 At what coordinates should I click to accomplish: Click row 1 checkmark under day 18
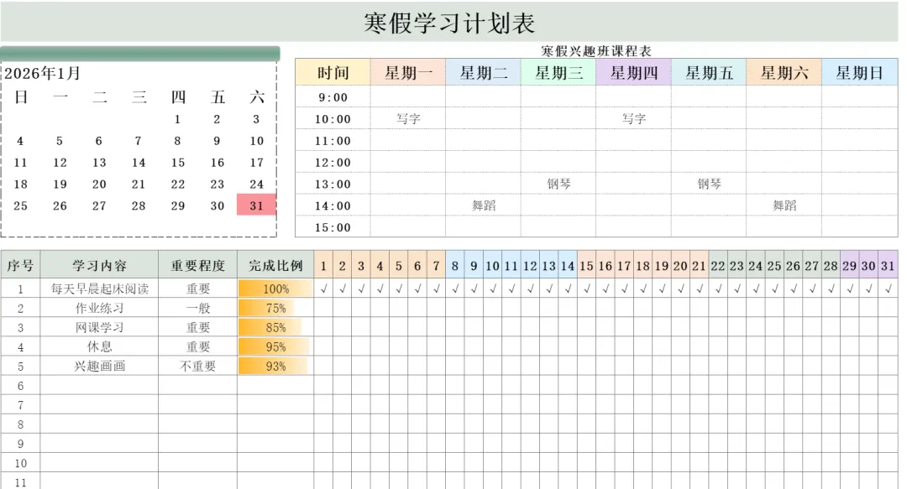(642, 289)
